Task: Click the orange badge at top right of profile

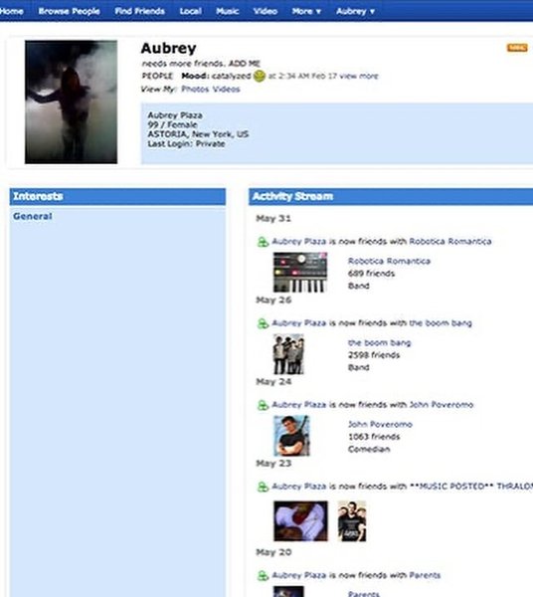Action: pos(517,48)
